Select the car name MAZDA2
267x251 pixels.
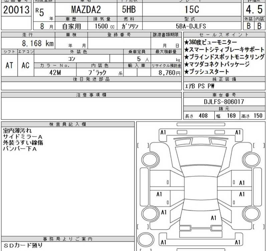[86, 10]
